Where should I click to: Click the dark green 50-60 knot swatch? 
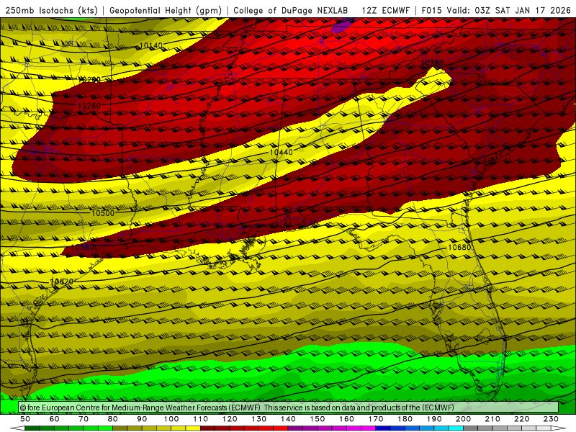tap(40, 428)
